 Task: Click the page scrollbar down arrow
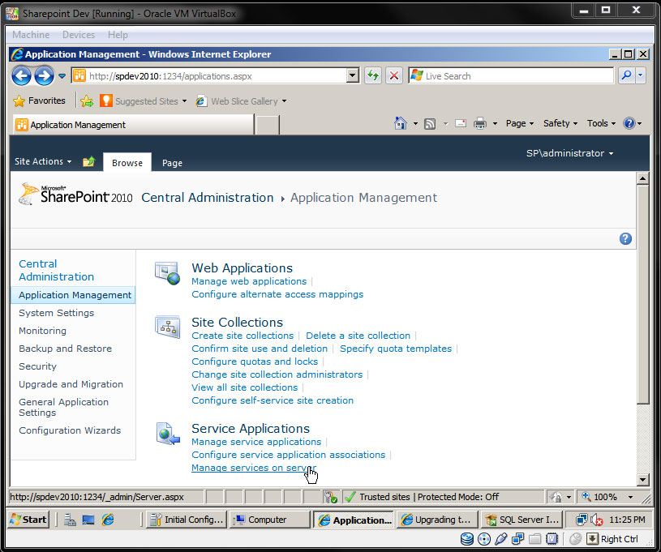coord(642,479)
